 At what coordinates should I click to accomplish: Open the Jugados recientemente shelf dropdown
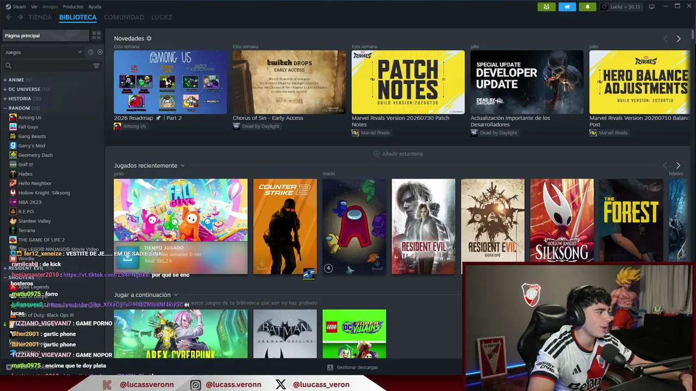tap(182, 166)
